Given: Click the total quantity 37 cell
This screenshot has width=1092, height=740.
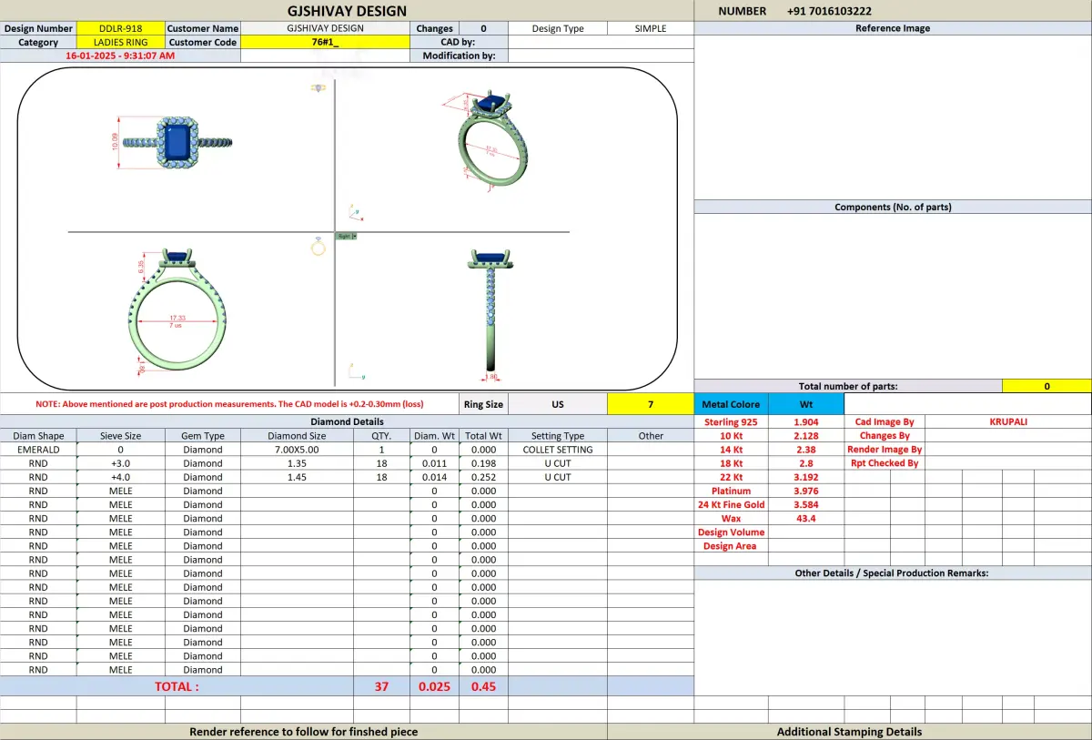Looking at the screenshot, I should [x=381, y=686].
